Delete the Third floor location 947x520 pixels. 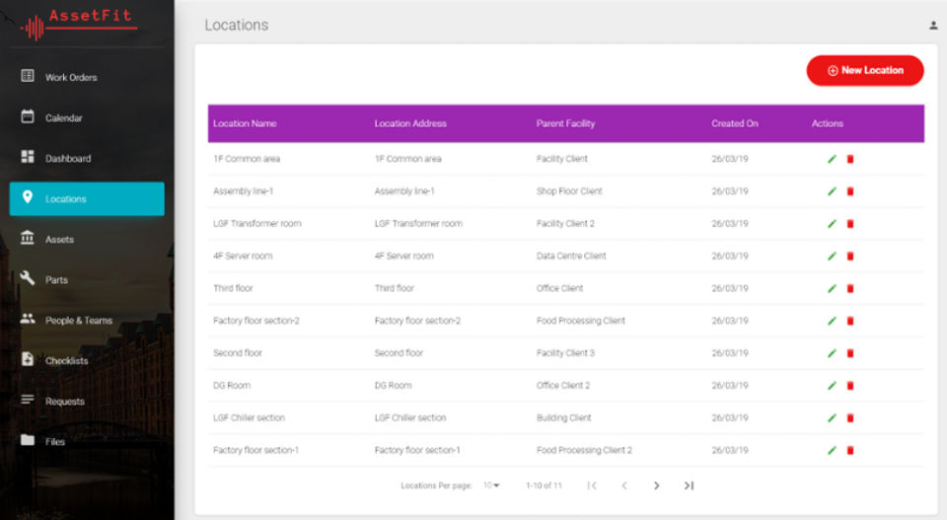(850, 289)
